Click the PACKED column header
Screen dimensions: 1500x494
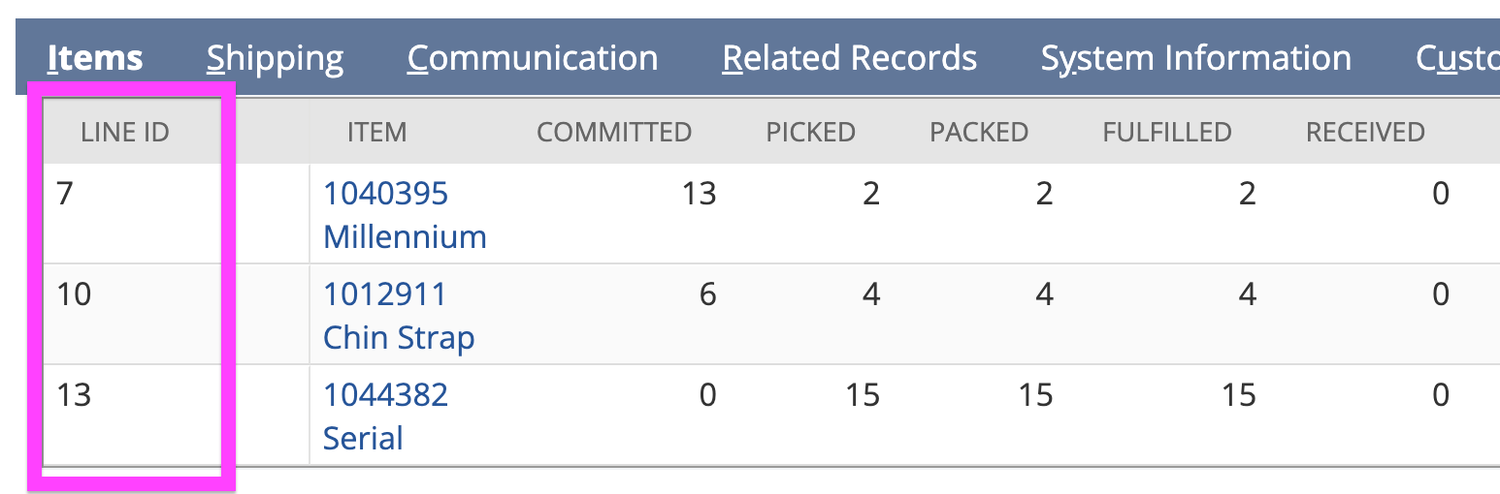coord(978,132)
